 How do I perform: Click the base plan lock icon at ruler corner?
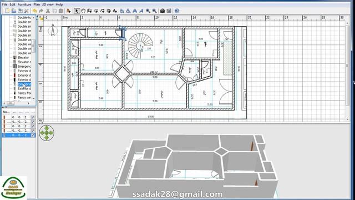[40, 18]
